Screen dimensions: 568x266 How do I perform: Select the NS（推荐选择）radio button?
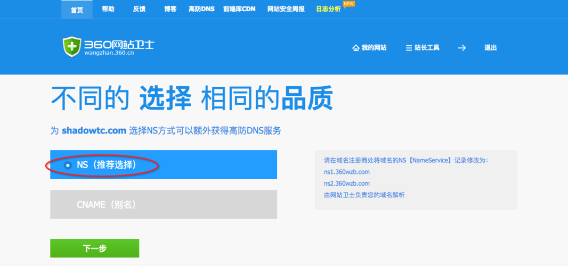[67, 165]
